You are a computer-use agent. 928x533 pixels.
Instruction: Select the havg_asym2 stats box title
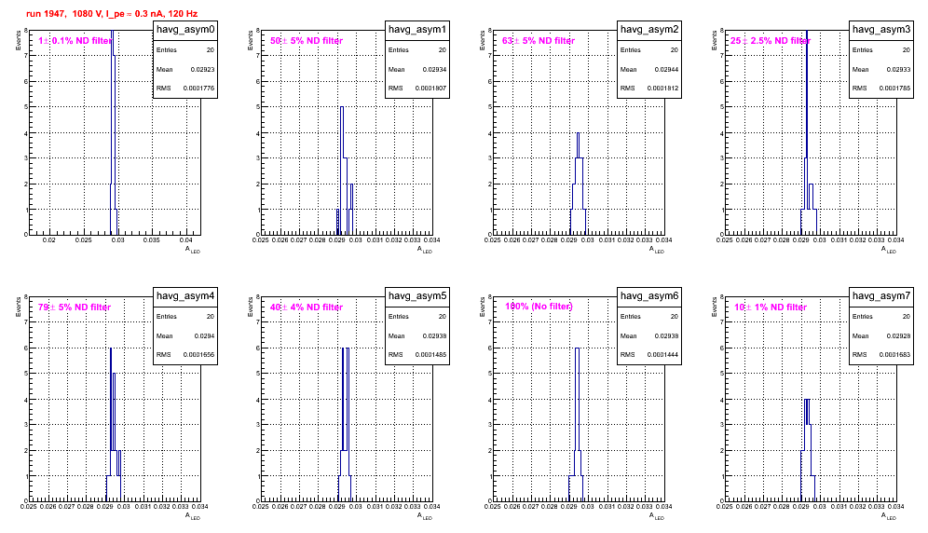[x=649, y=30]
